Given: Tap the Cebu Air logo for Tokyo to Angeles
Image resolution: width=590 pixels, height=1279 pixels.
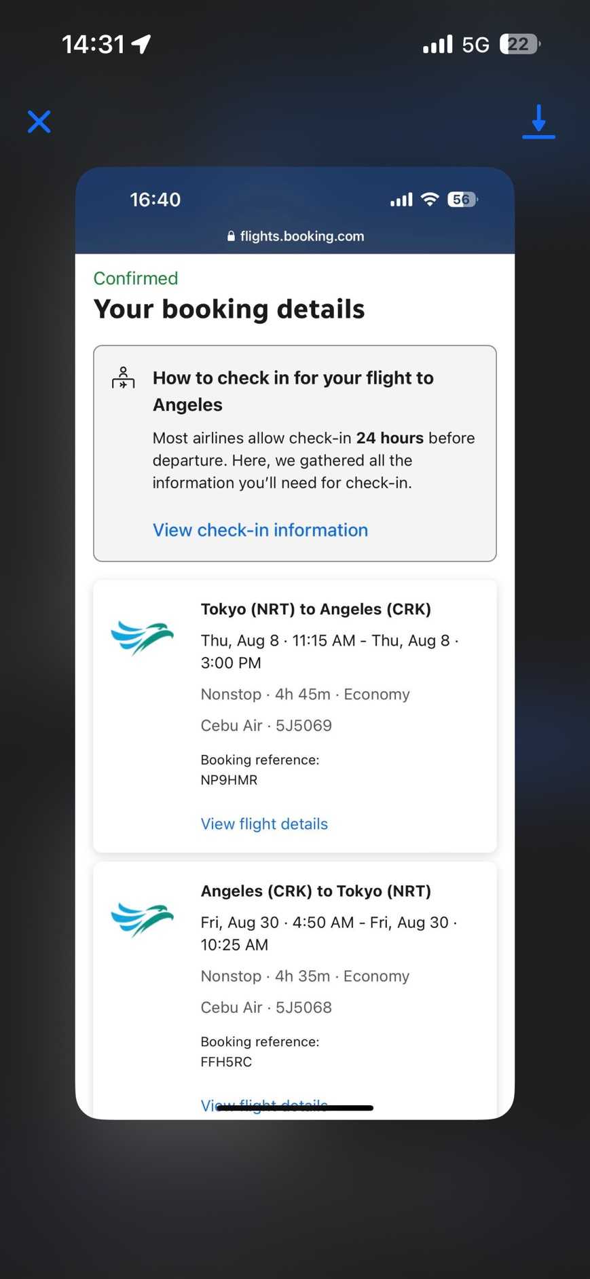Looking at the screenshot, I should [x=142, y=638].
